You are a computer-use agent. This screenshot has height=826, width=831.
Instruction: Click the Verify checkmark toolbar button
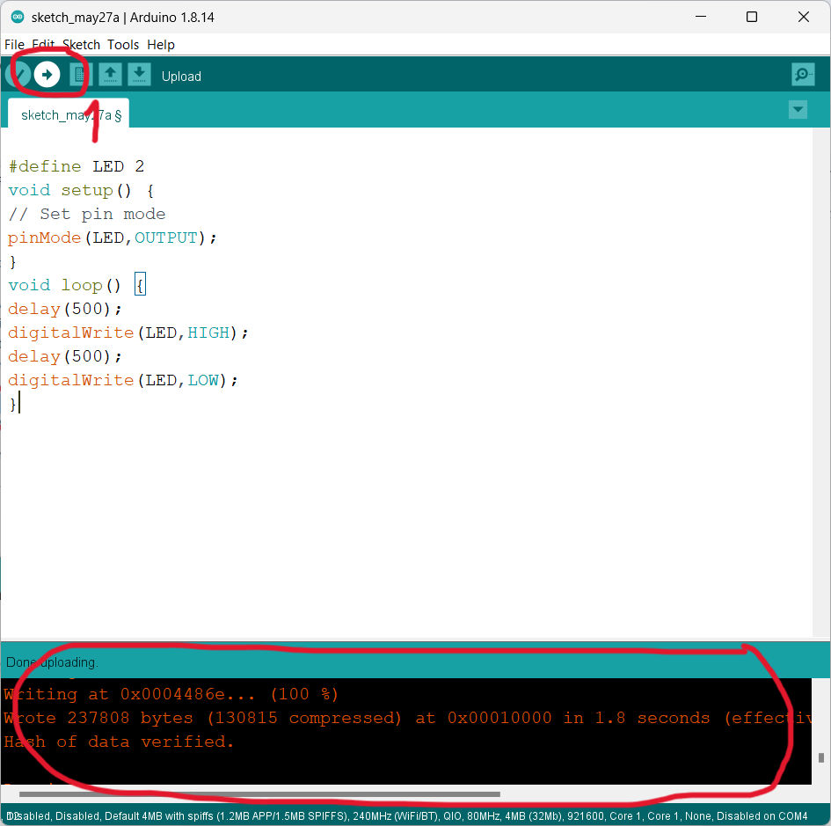click(19, 75)
